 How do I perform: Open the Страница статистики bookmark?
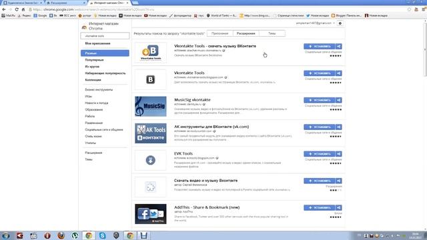288,15
